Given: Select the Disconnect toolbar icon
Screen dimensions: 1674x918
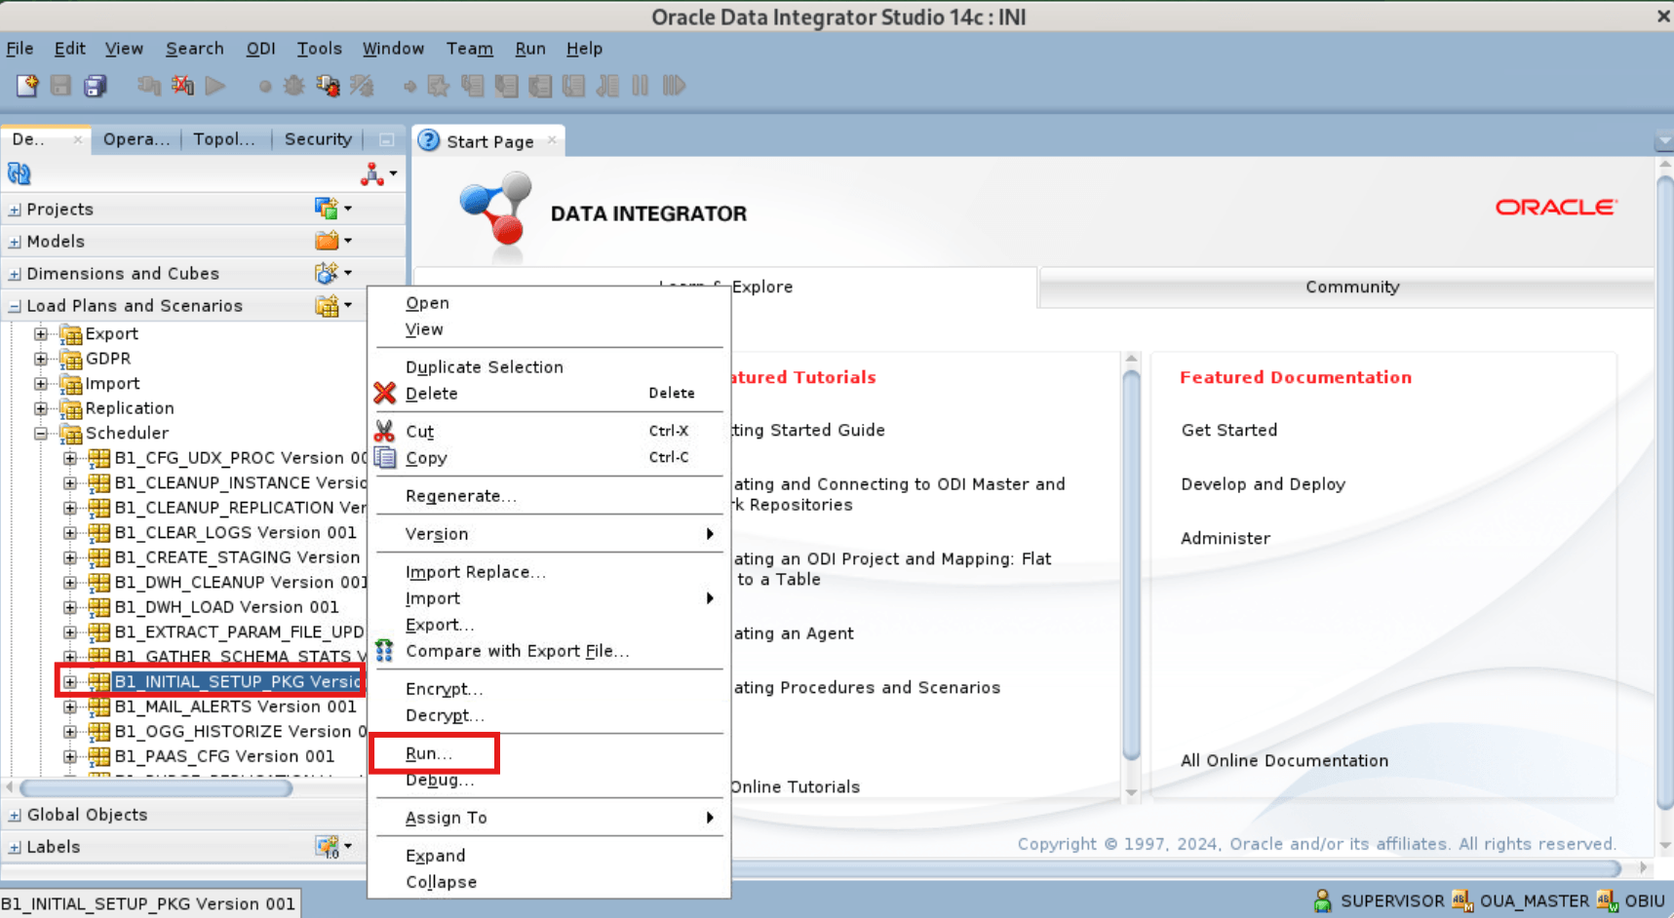Looking at the screenshot, I should click(x=181, y=86).
